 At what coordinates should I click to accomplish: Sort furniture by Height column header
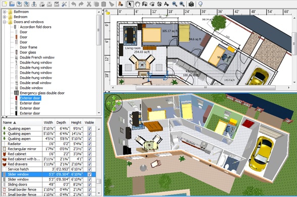[x=76, y=122]
